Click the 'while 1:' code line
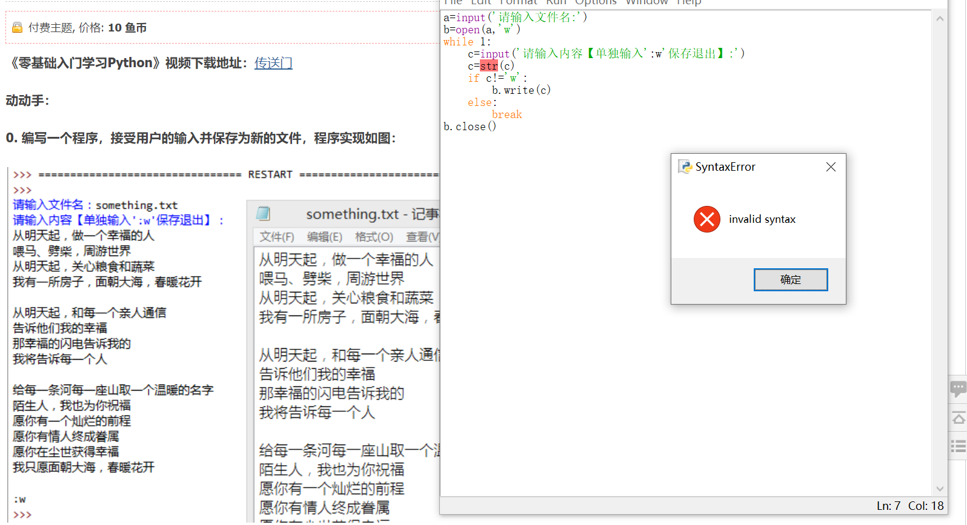The width and height of the screenshot is (967, 525). pos(467,42)
